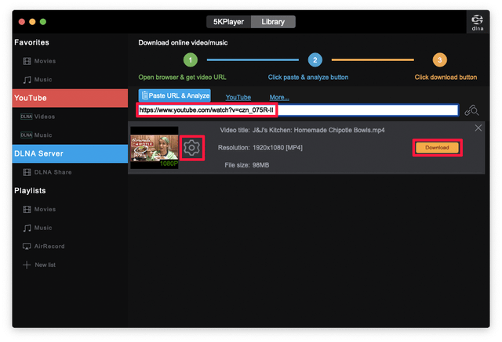The image size is (502, 342).
Task: Click the Favorites header
Action: [x=31, y=42]
